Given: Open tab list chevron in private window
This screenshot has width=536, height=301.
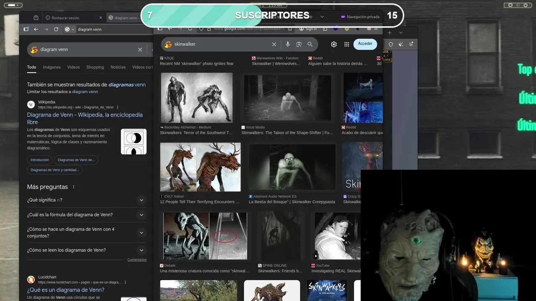Looking at the screenshot, I should tap(322, 17).
